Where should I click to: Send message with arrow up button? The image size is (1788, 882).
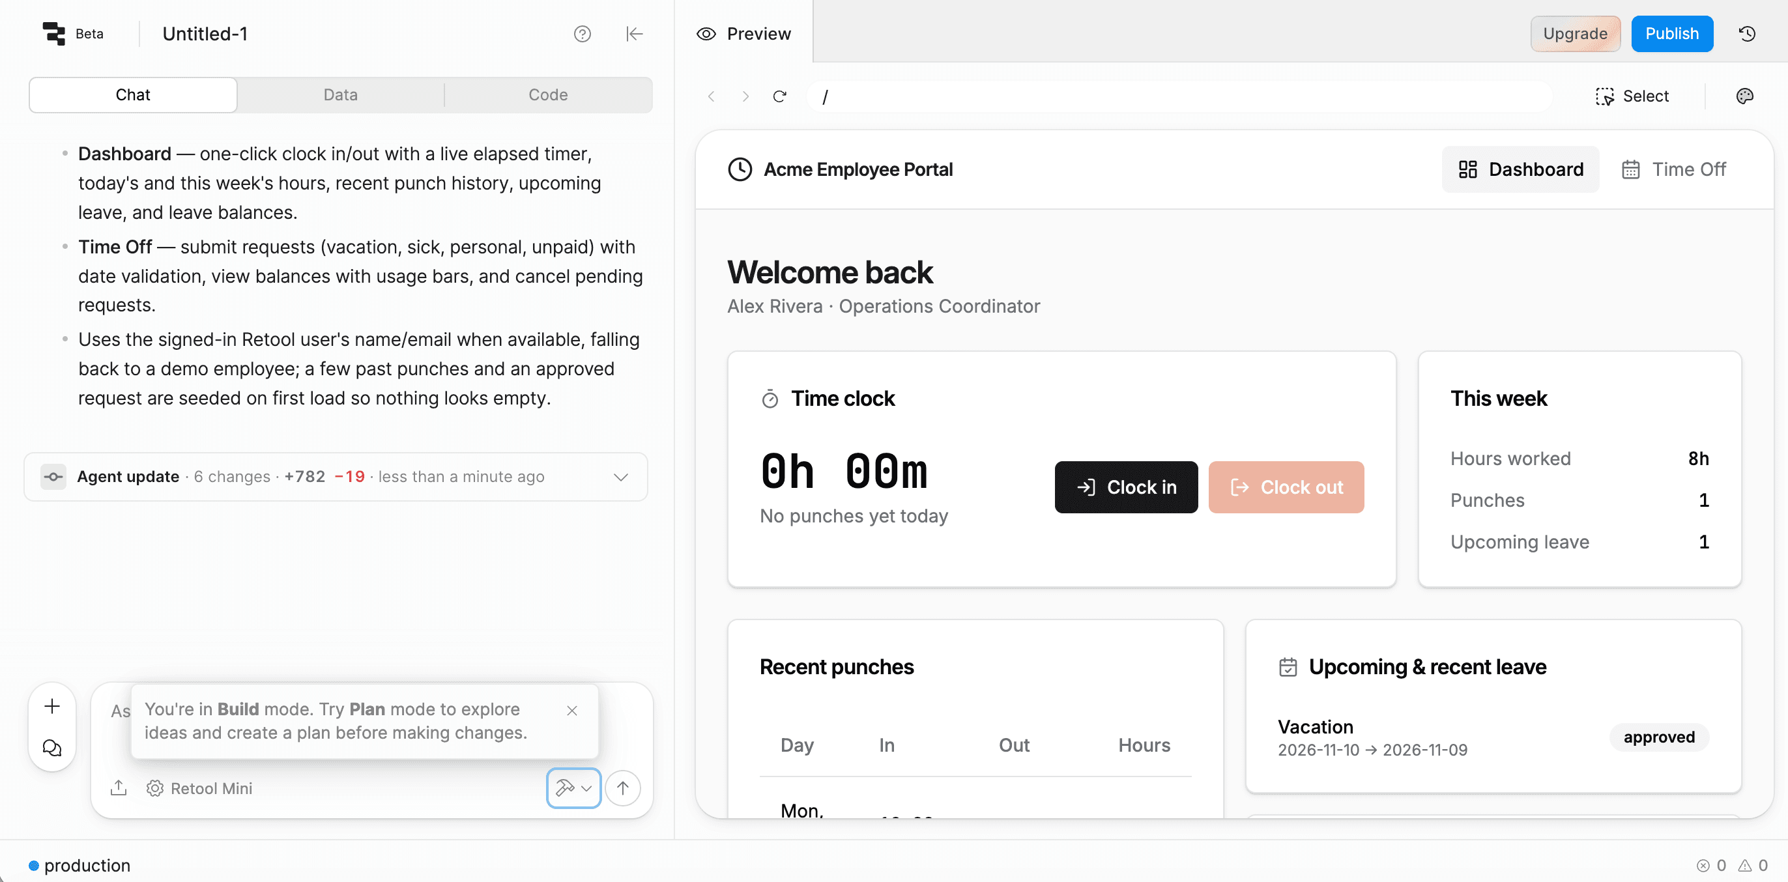point(623,788)
